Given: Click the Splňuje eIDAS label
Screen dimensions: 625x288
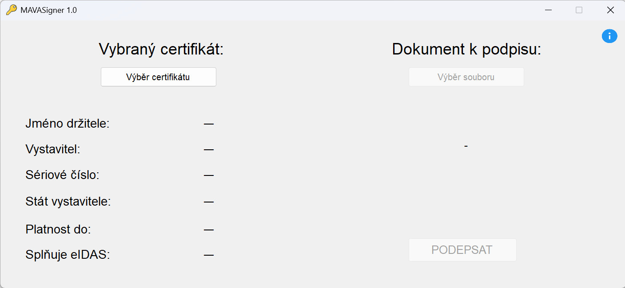Looking at the screenshot, I should (68, 255).
